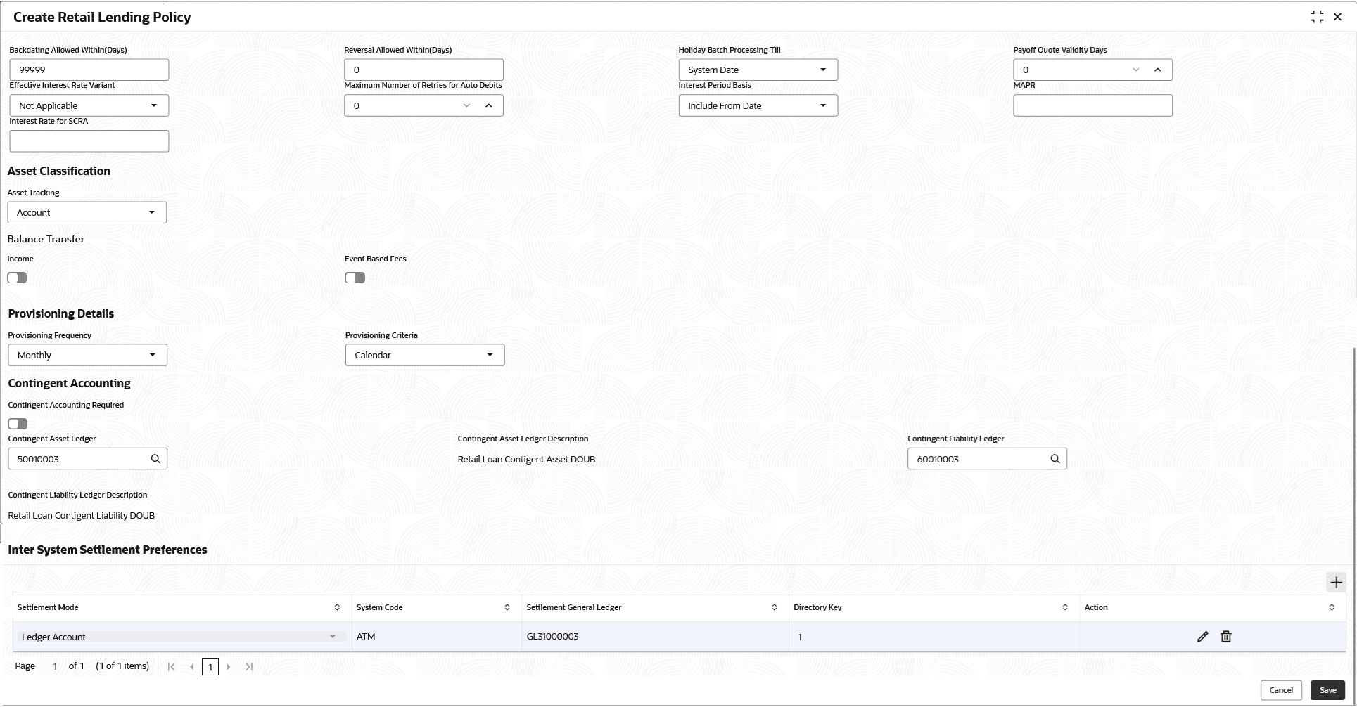Screen dimensions: 1357x707
Task: Expand the Asset Tracking dropdown
Action: [87, 212]
